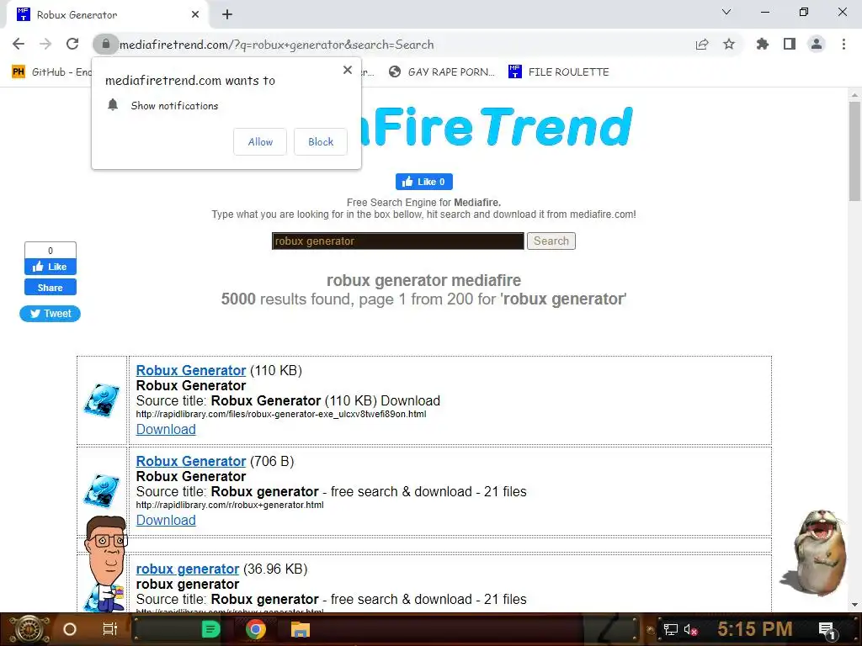Viewport: 862px width, 646px height.
Task: Open File Explorer on taskbar
Action: coord(301,629)
